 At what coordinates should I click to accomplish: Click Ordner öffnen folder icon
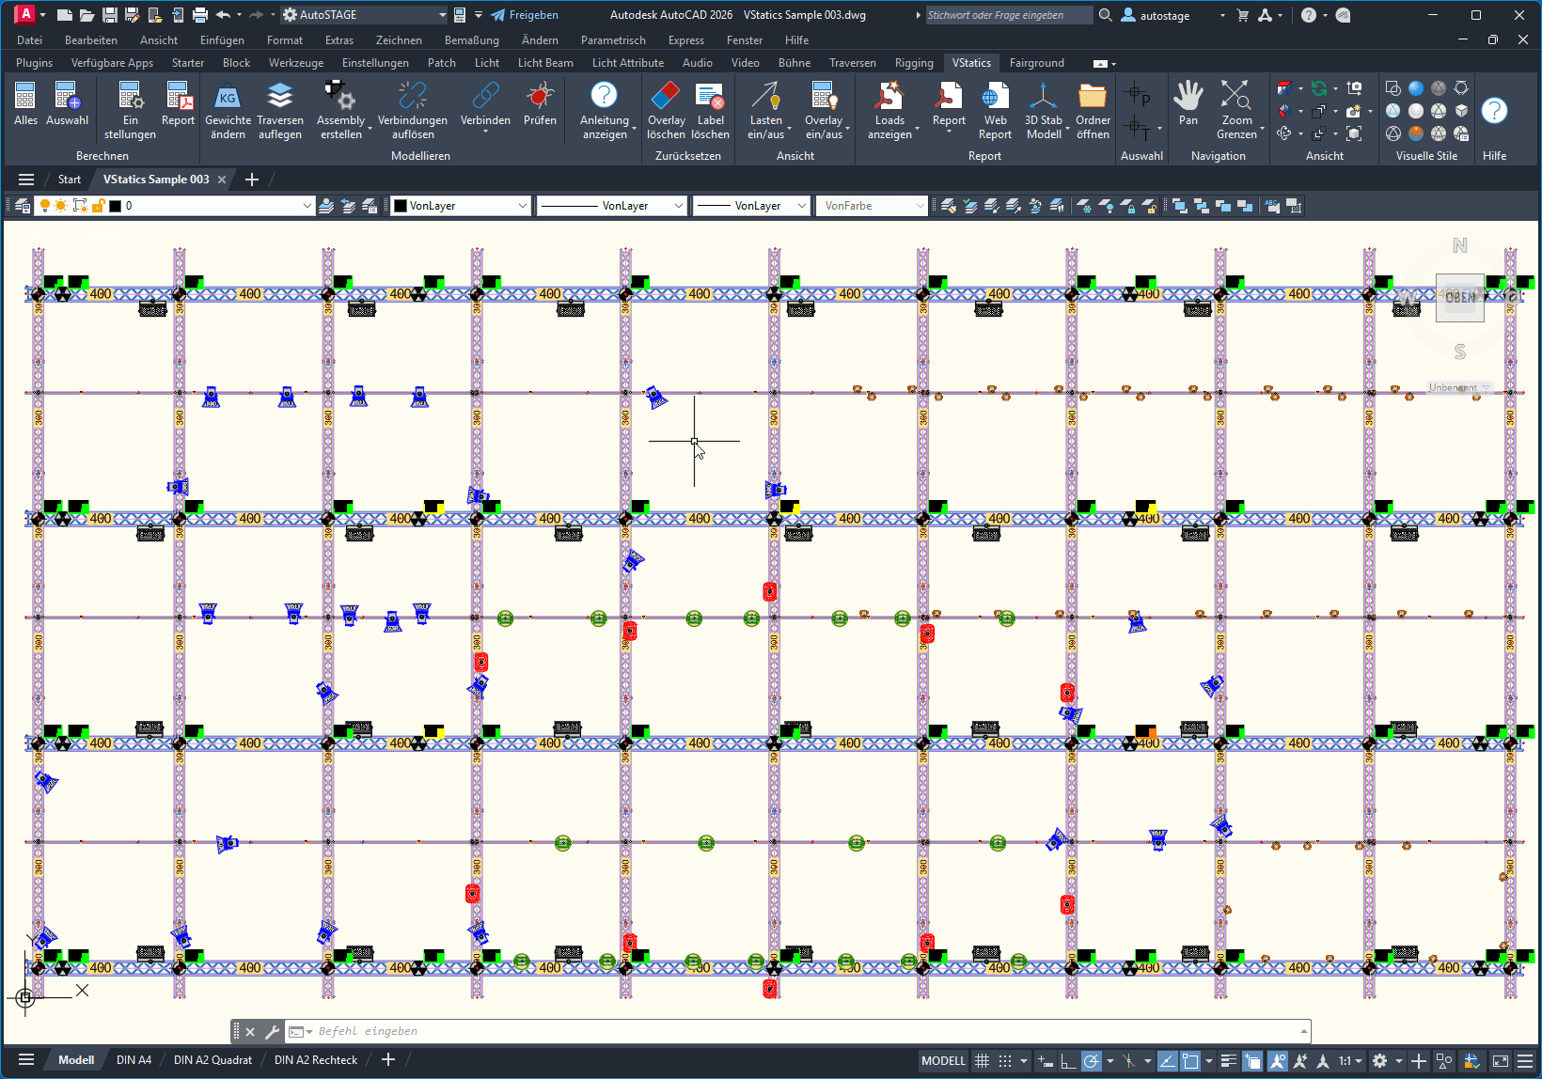click(1093, 97)
